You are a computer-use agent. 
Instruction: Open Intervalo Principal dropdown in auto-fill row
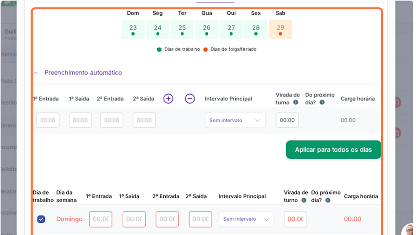pos(235,121)
